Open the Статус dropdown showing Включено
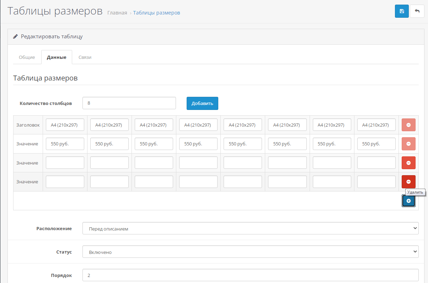Image resolution: width=428 pixels, height=283 pixels. tap(250, 252)
